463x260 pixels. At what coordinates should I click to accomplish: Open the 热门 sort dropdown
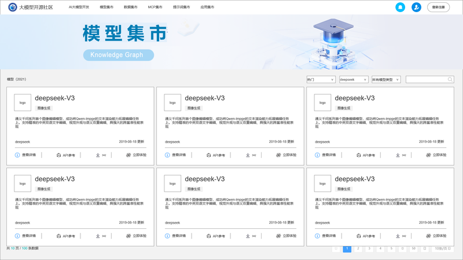point(321,79)
